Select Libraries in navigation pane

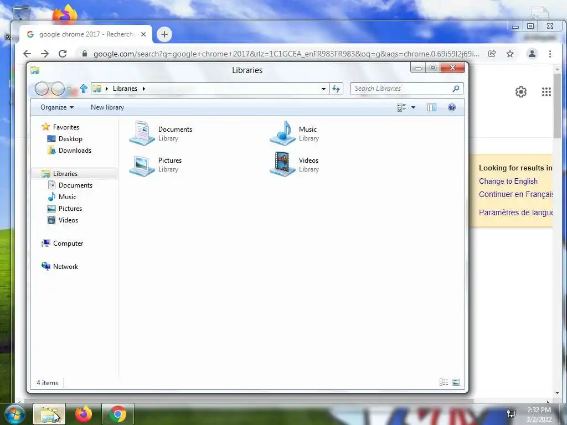(65, 173)
